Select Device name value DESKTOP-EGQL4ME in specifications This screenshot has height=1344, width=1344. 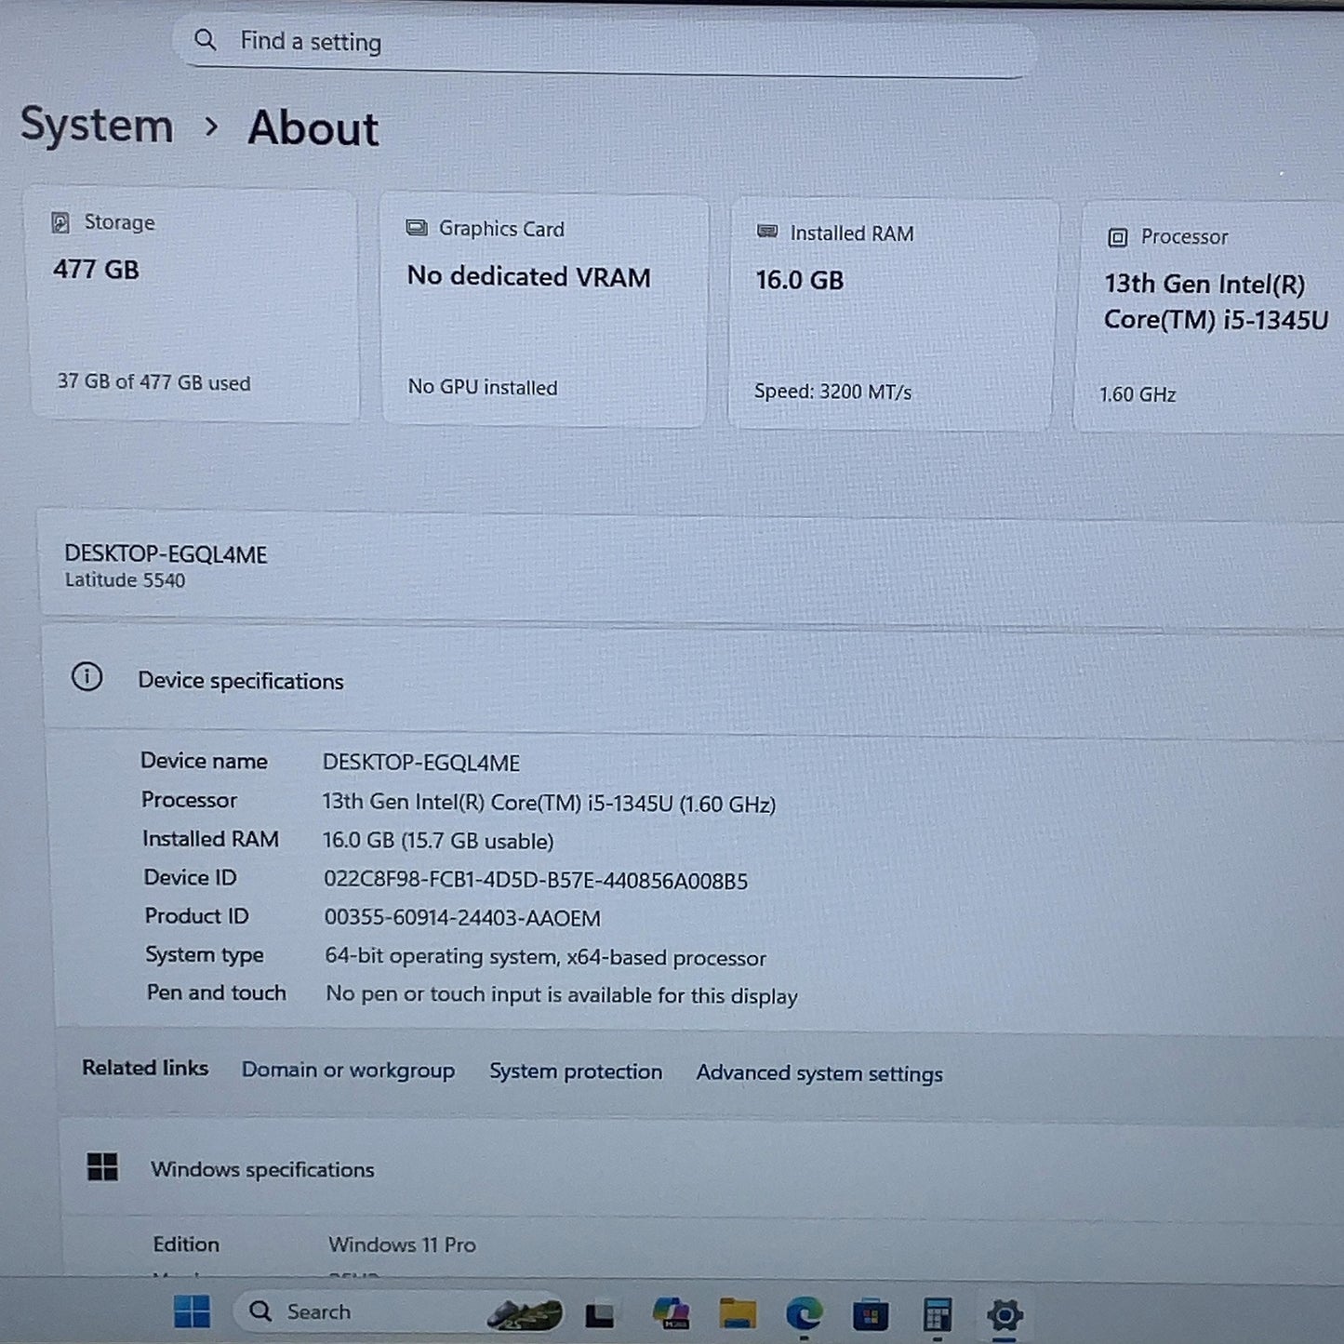(x=421, y=763)
